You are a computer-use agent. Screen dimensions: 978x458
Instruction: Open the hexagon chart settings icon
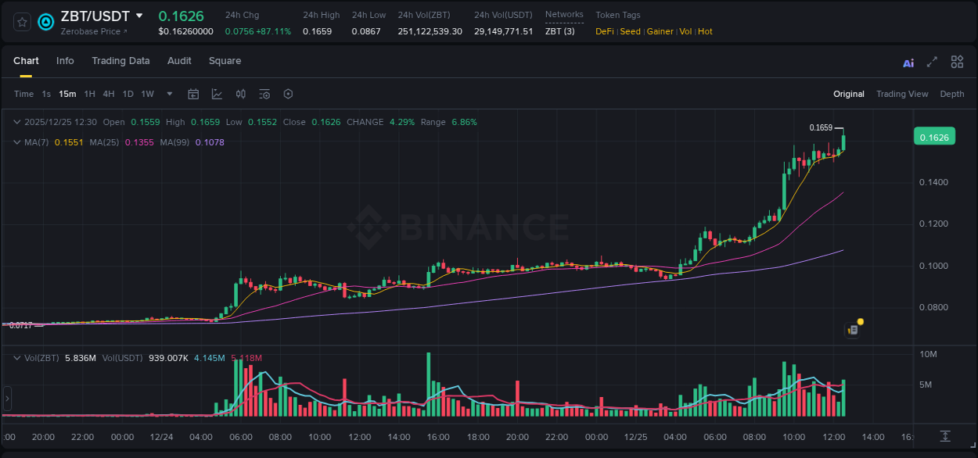[x=288, y=94]
